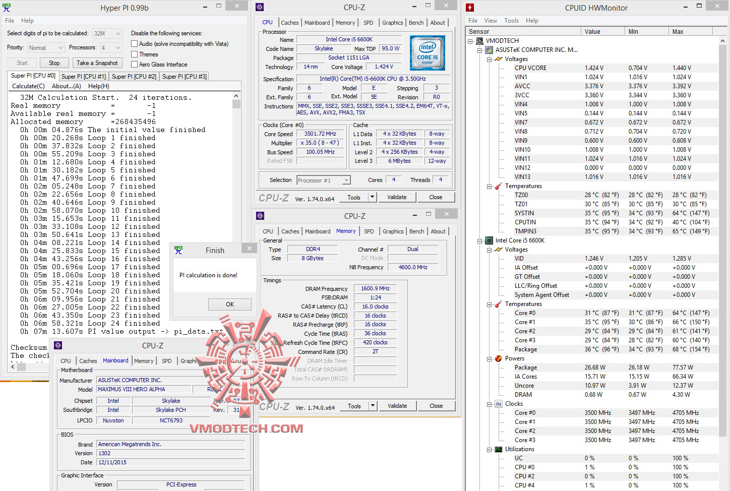This screenshot has height=491, width=730.
Task: Click the Intel Core i5 inside logo
Action: pyautogui.click(x=428, y=53)
